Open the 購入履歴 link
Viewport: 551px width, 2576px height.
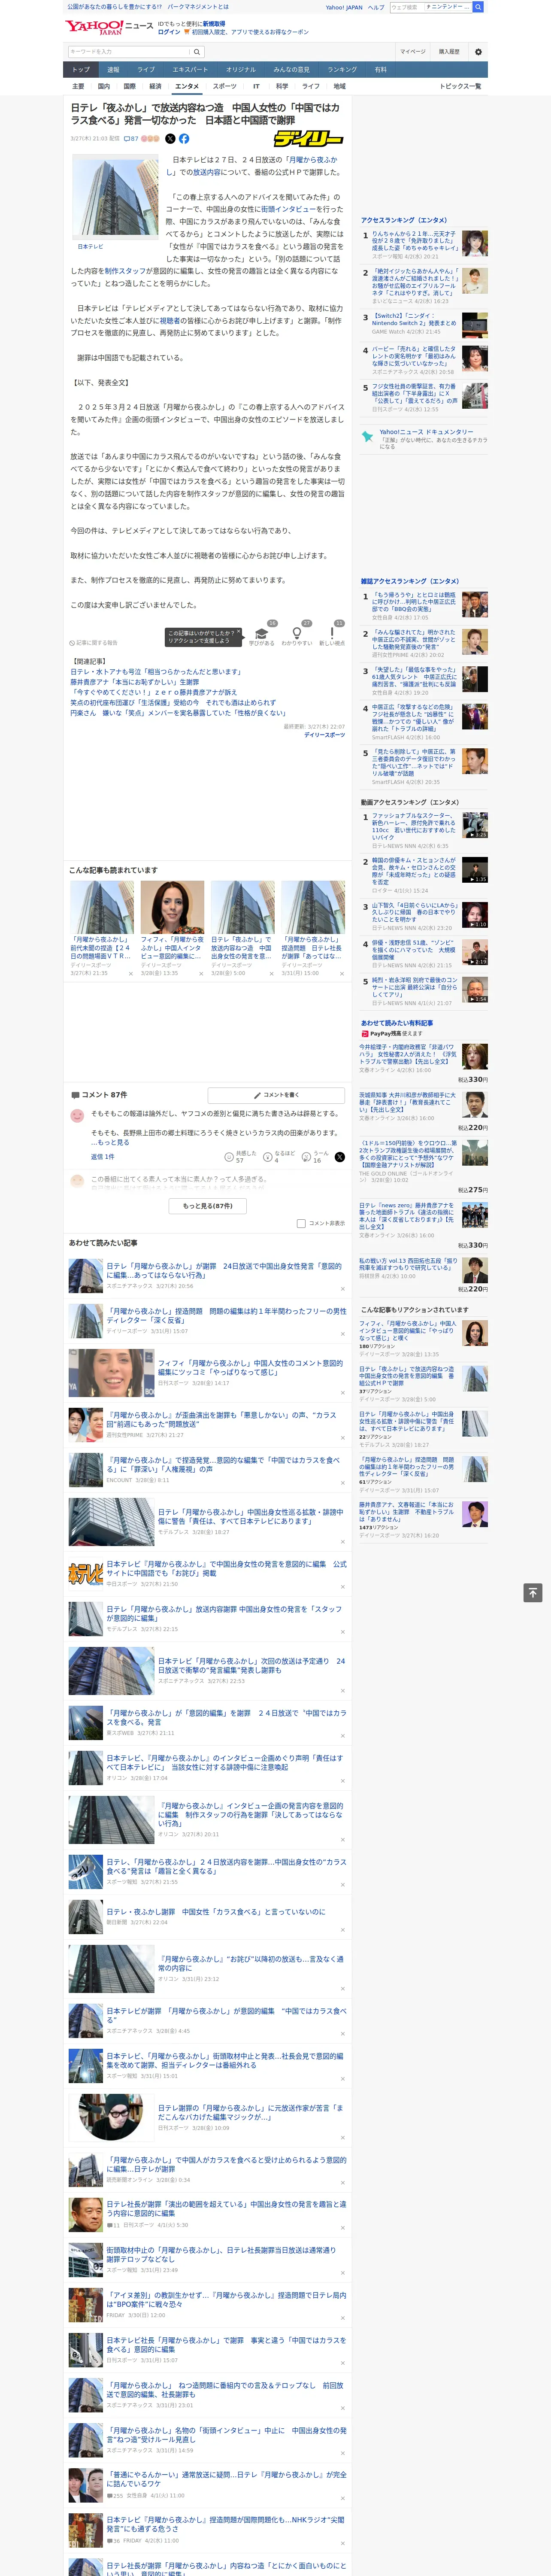(x=449, y=52)
